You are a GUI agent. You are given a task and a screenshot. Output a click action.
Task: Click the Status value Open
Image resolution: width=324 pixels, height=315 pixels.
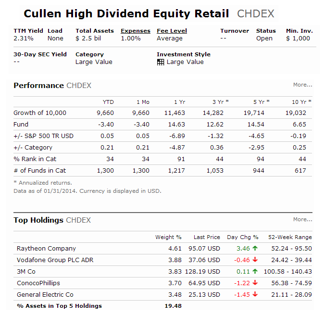(264, 38)
